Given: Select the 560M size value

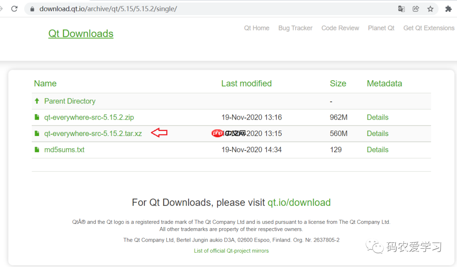Looking at the screenshot, I should pyautogui.click(x=339, y=133).
